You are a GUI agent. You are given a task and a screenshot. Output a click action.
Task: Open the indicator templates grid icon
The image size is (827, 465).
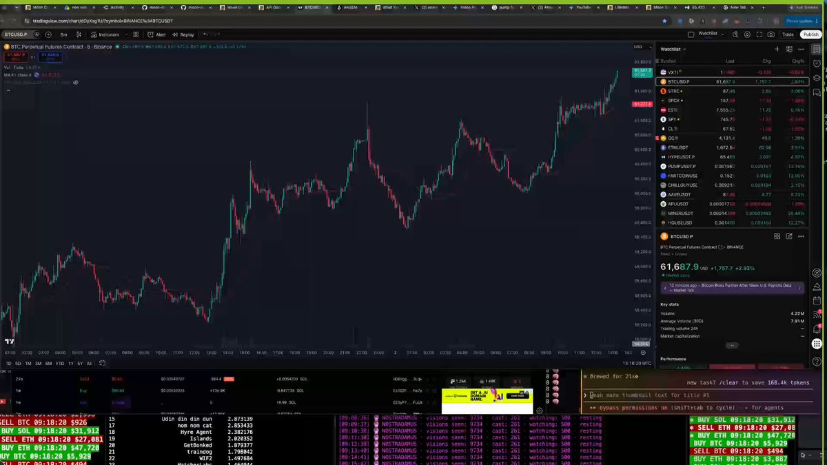pyautogui.click(x=136, y=34)
